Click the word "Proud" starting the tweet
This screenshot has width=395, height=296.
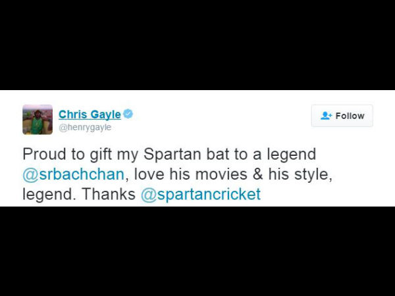[x=43, y=155]
